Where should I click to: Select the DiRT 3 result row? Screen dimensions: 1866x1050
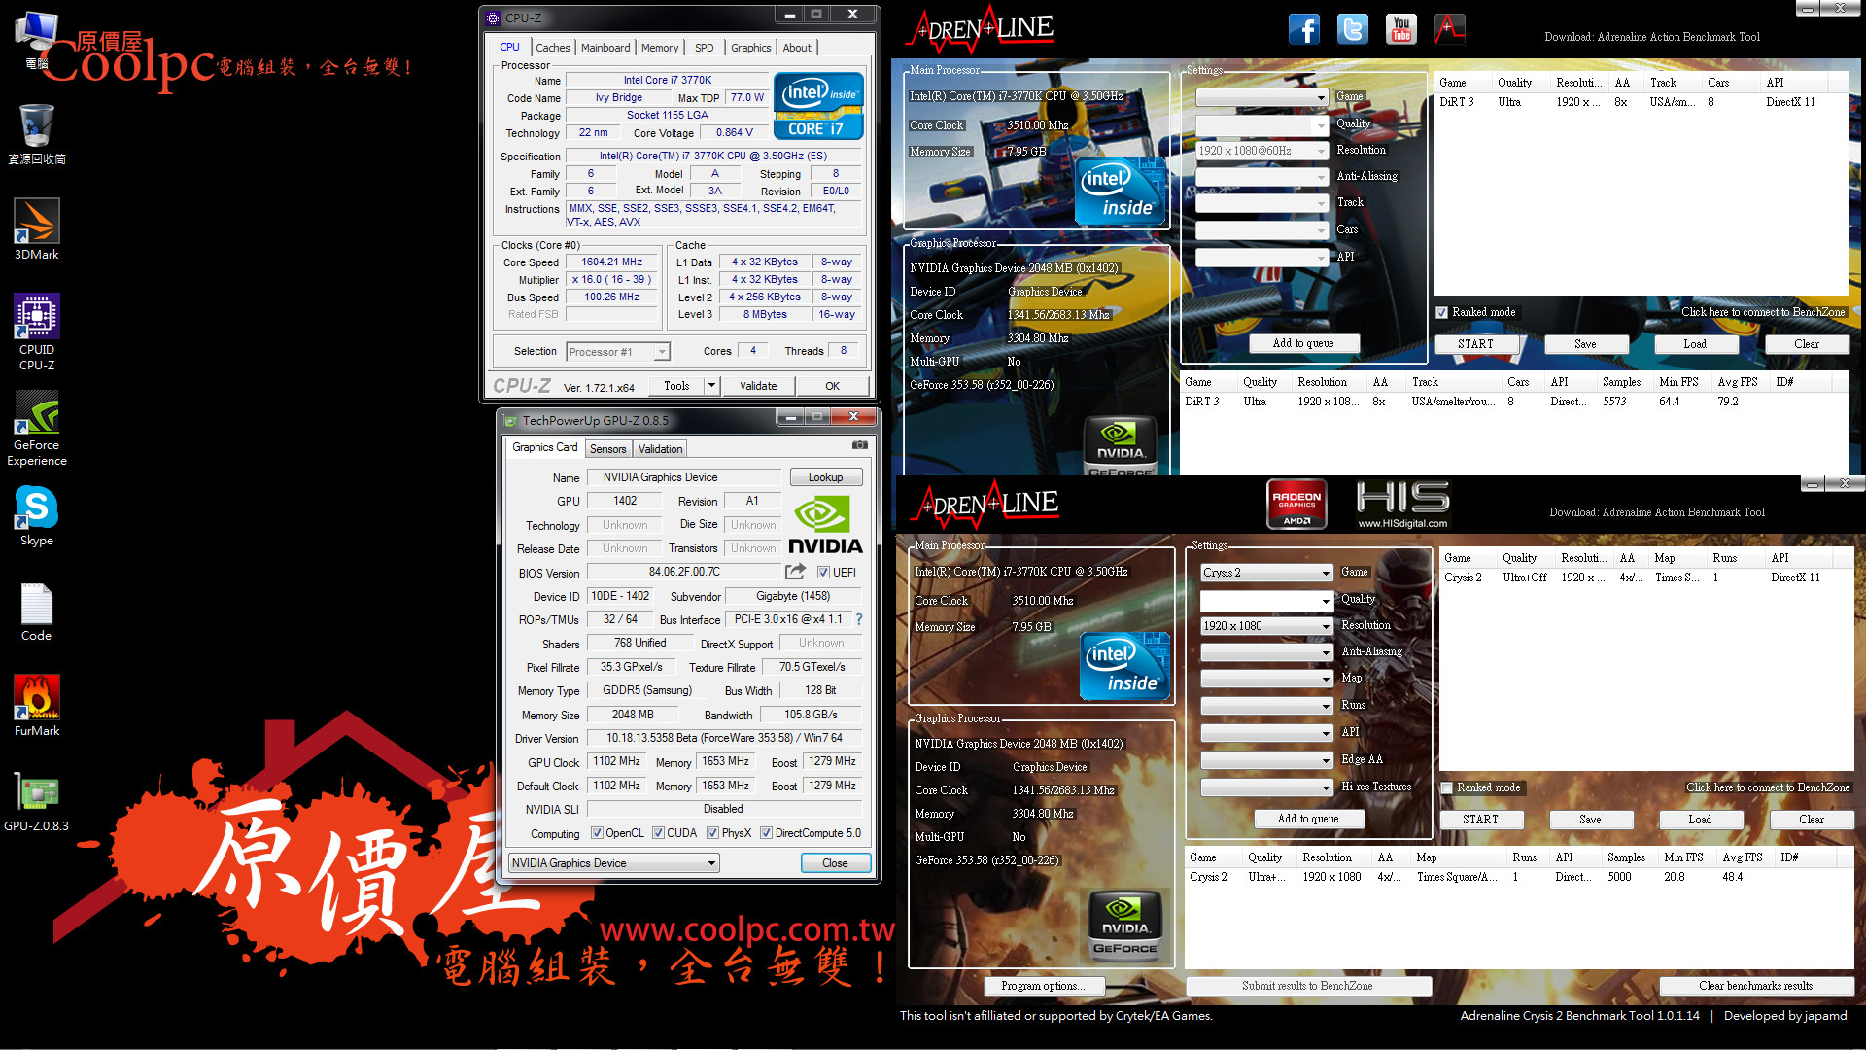click(x=1514, y=402)
